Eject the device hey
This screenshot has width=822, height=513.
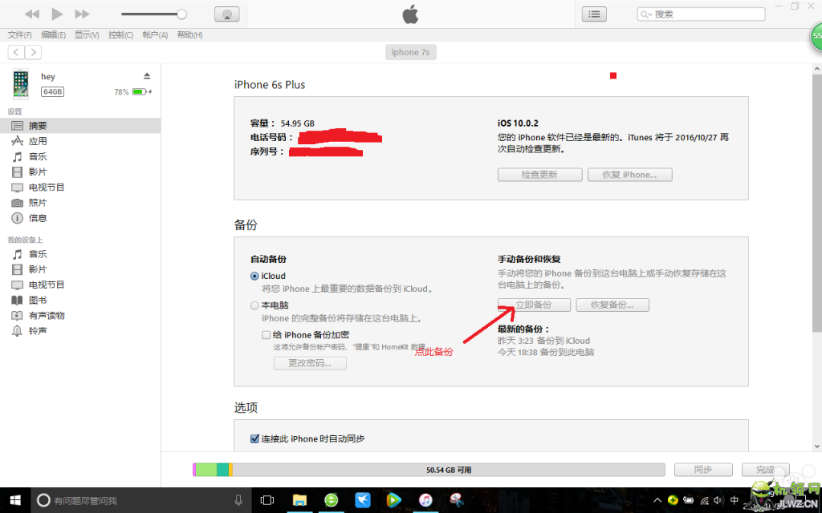[x=147, y=76]
